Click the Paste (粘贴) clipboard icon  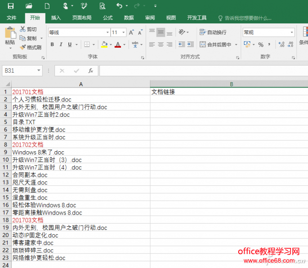(10, 32)
